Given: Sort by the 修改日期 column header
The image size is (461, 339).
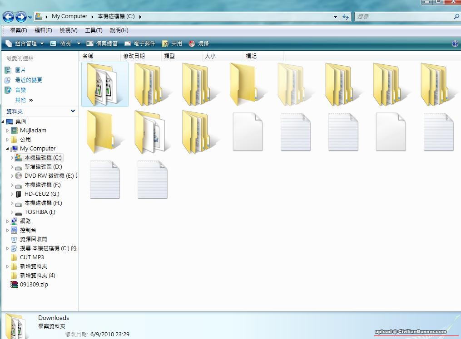Looking at the screenshot, I should [134, 56].
